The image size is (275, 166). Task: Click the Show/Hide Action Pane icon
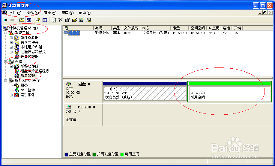coord(45,20)
